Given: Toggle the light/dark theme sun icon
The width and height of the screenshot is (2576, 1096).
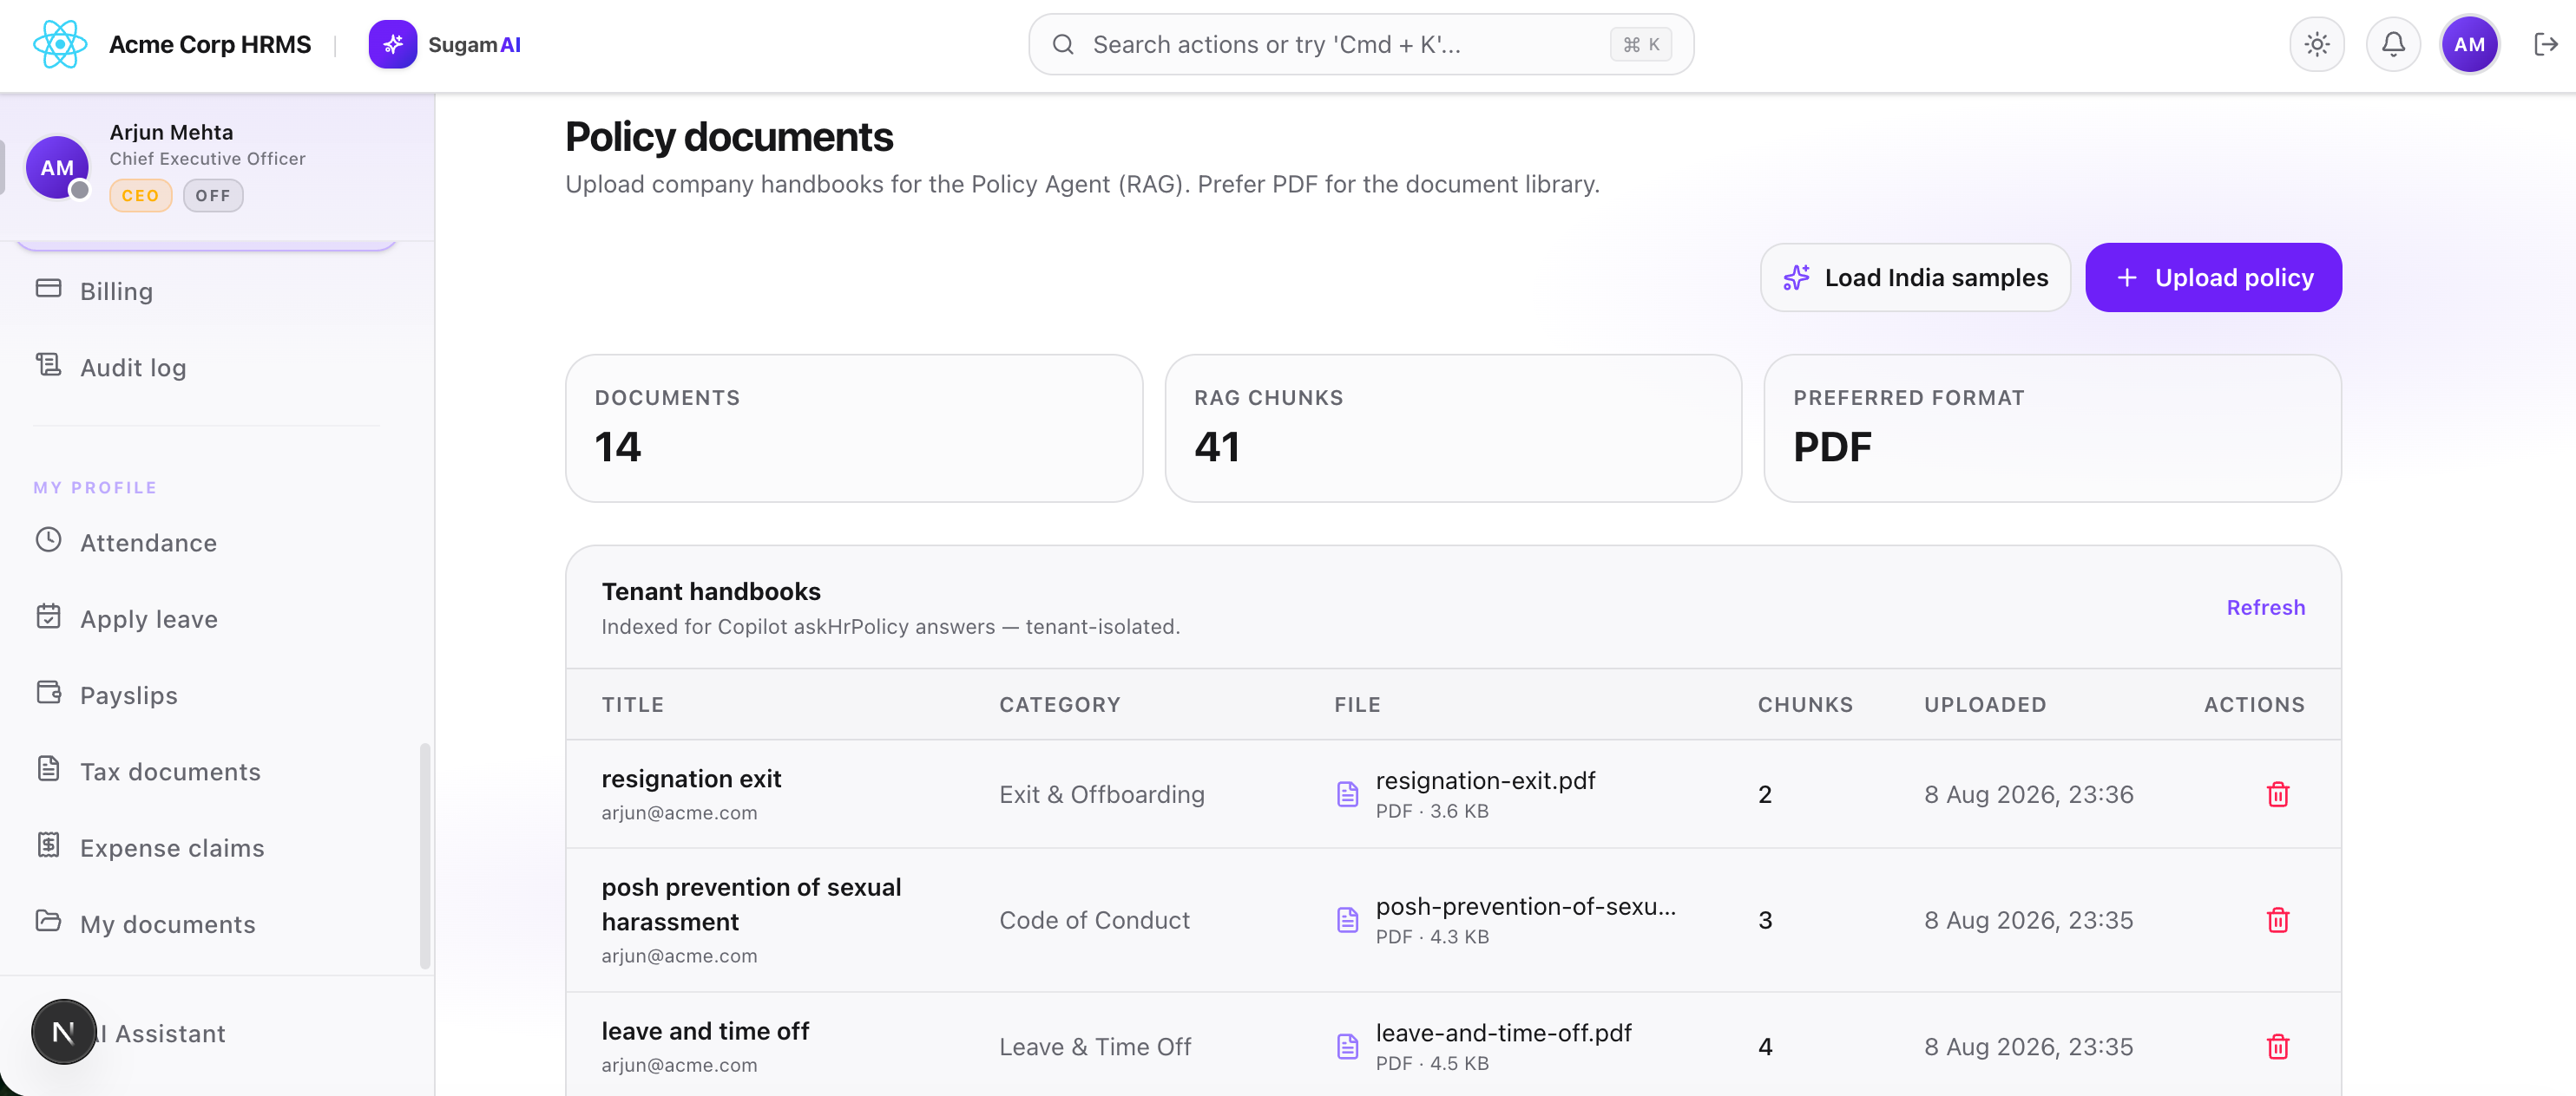Looking at the screenshot, I should coord(2316,44).
